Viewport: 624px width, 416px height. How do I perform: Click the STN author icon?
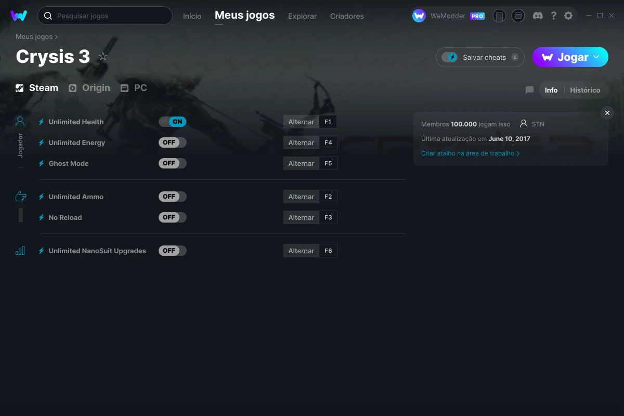tap(523, 124)
